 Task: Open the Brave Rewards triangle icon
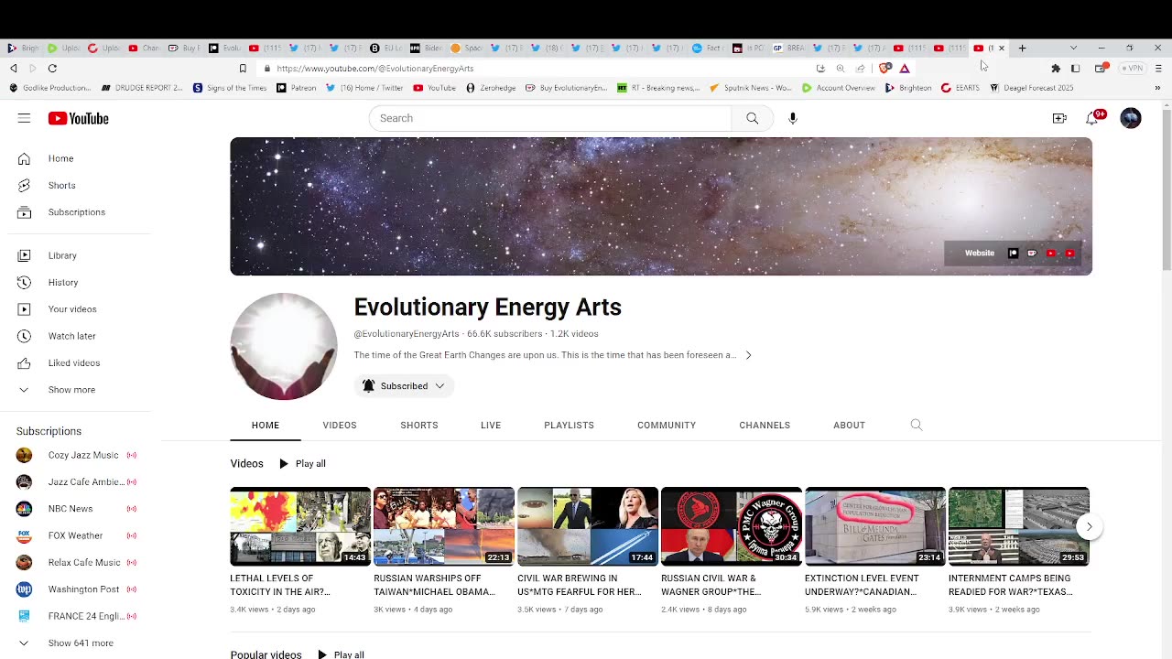(x=905, y=69)
